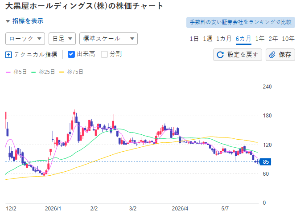The image size is (296, 214).
Task: Click the 2/2 date axis label
Action: pyautogui.click(x=94, y=209)
